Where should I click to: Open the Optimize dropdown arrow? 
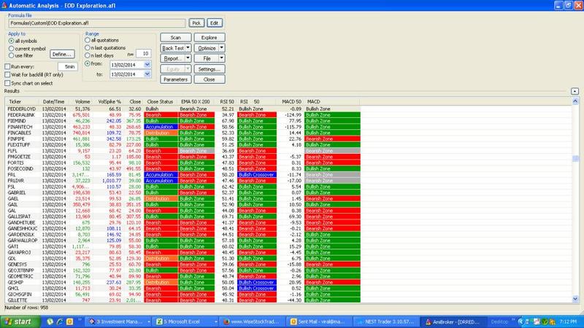point(222,48)
